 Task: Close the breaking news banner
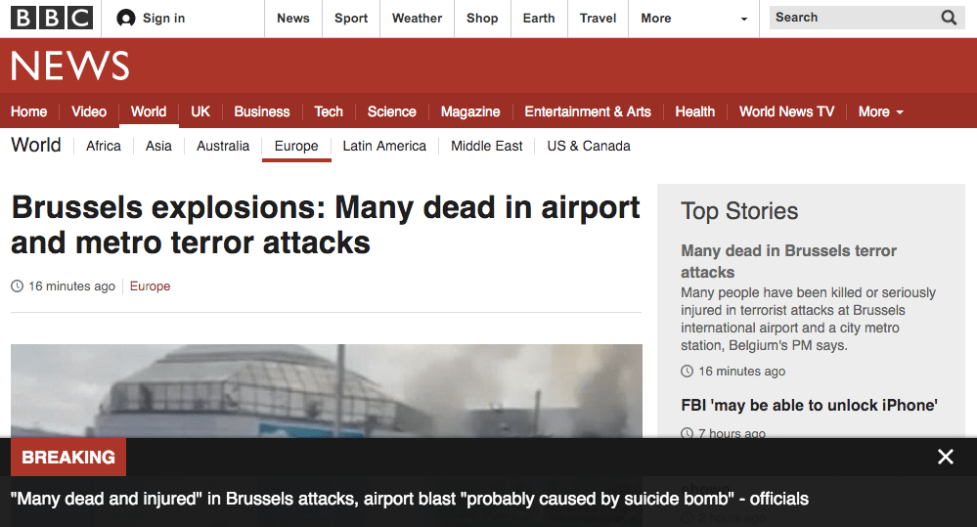(x=945, y=457)
